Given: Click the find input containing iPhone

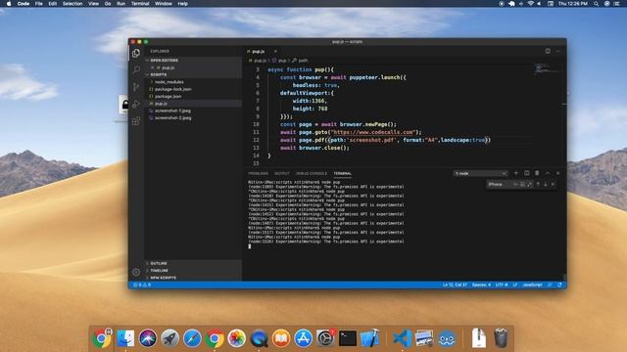Looking at the screenshot, I should coord(499,184).
